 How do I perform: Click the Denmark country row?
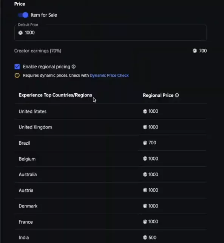(x=110, y=206)
